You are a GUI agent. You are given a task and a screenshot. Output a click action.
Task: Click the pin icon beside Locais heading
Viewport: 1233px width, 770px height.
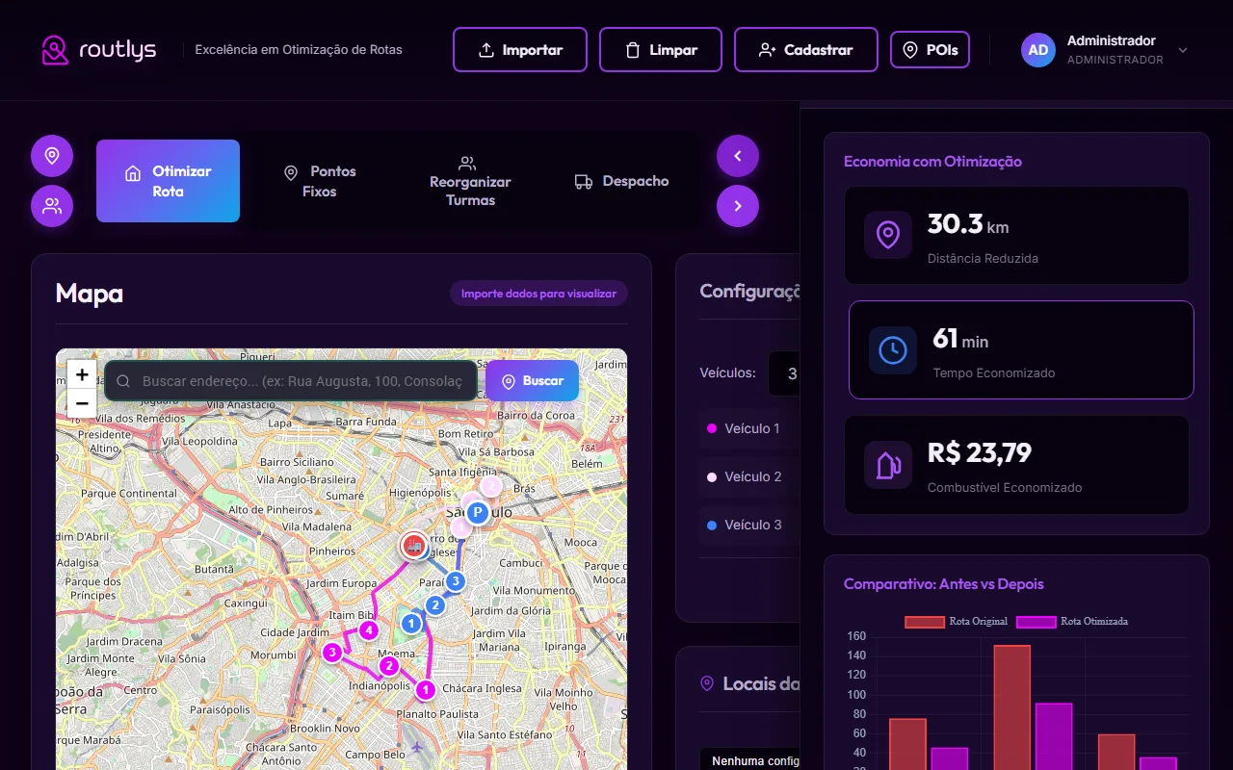coord(707,683)
